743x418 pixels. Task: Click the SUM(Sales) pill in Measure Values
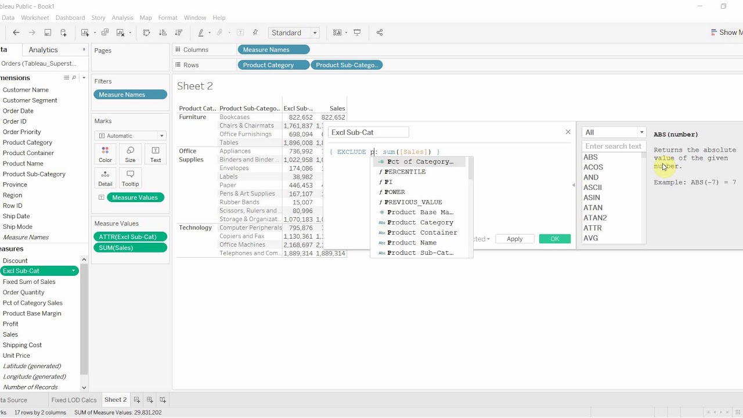click(130, 248)
